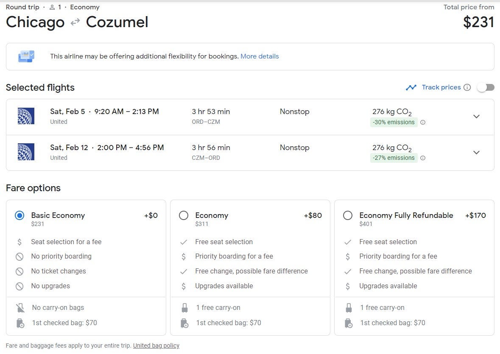
Task: Click the booking flexibility ticket icon
Action: click(26, 56)
